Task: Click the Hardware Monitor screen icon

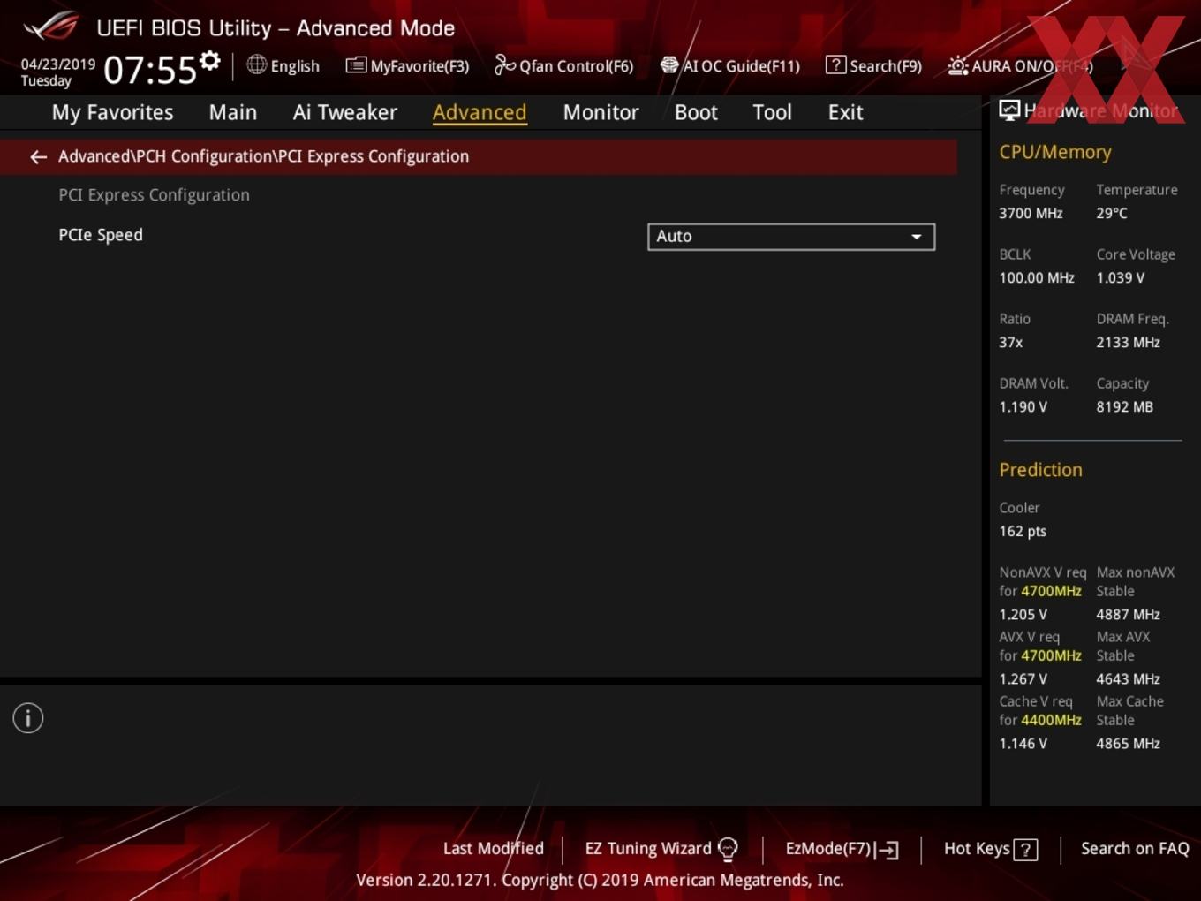Action: click(1009, 110)
